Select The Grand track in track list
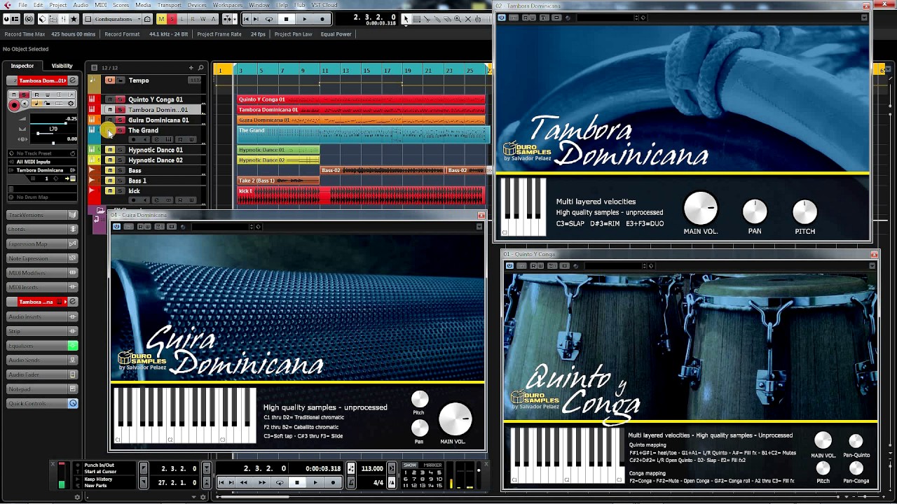Viewport: 897px width, 504px height. (143, 130)
